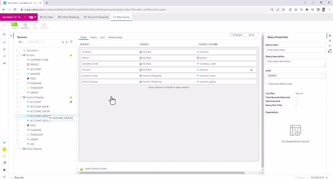333x180 pixels.
Task: Click the refresh icon next to NO RESULTS
Action: click(327, 178)
